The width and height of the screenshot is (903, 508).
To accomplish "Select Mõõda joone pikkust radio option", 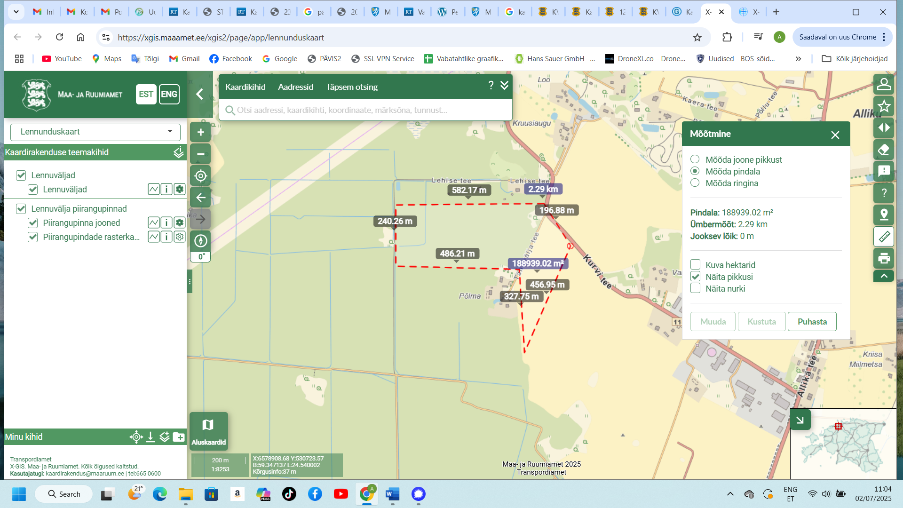I will coord(695,159).
